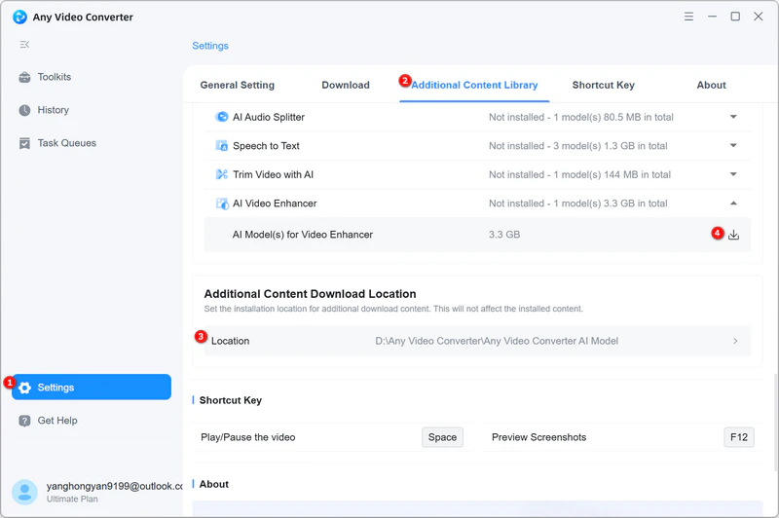Click the Speech to Text label
This screenshot has width=779, height=518.
pos(266,146)
